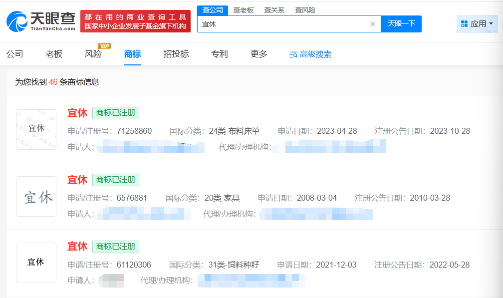Select the 查风险 search tab
The height and width of the screenshot is (298, 503).
pos(305,10)
